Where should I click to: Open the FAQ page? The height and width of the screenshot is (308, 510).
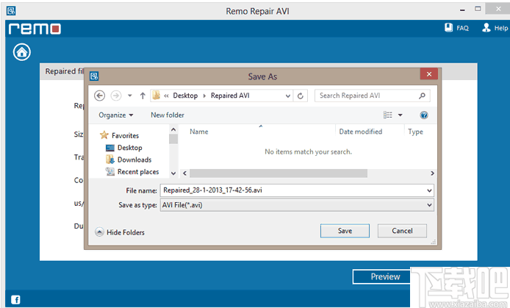pos(456,28)
